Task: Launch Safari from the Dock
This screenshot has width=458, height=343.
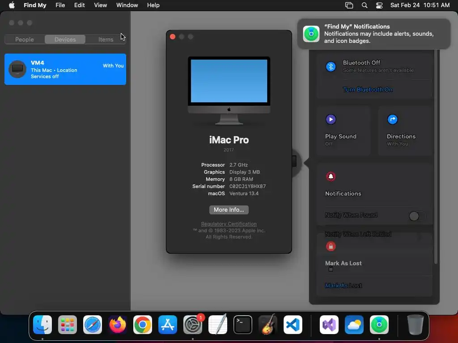Action: 93,325
